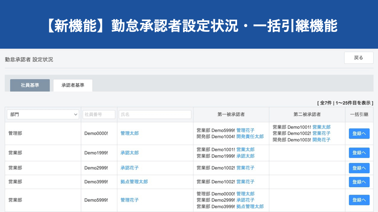Open 承認太郎 link in the 第一被承認者 column

(x=245, y=156)
